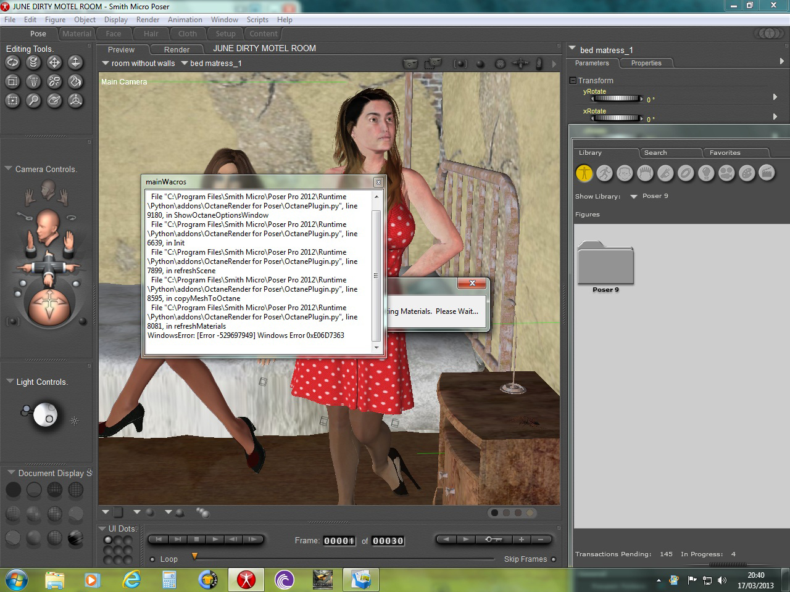This screenshot has width=790, height=592.
Task: Open the Face expressions library category
Action: pos(625,173)
